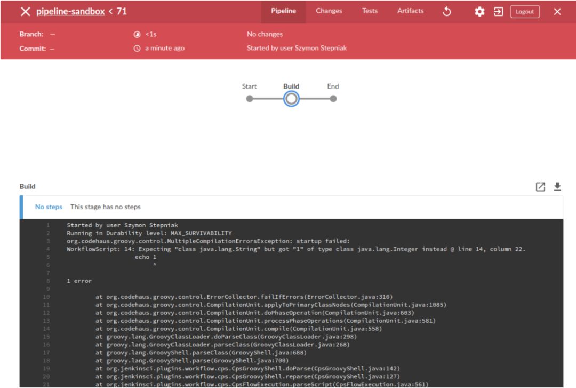Select the Build stage node
The width and height of the screenshot is (576, 388).
click(x=291, y=99)
